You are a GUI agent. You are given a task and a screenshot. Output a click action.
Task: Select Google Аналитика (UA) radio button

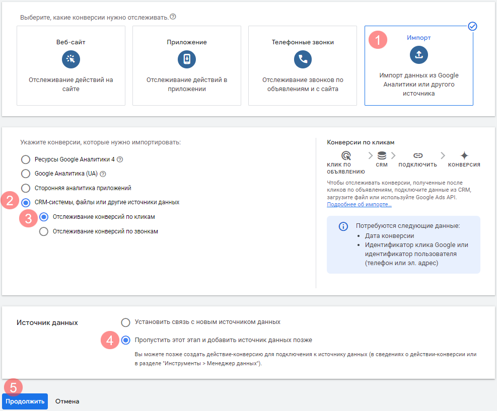[x=26, y=174]
